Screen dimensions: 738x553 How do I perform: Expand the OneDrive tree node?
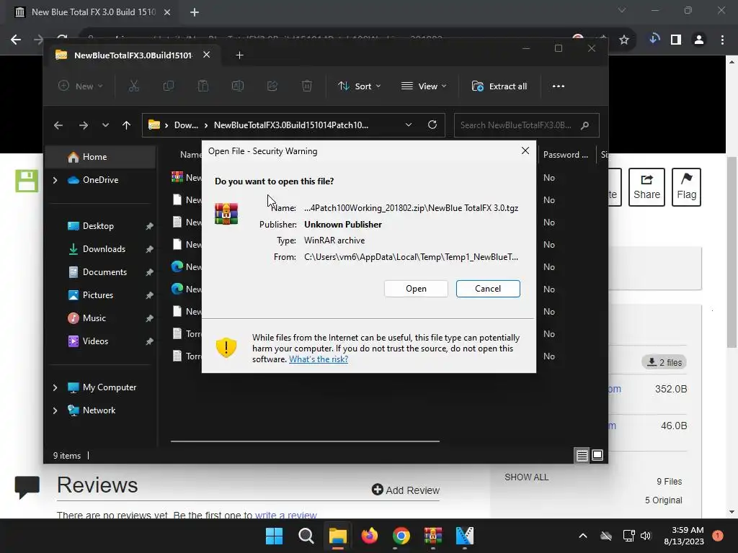click(55, 180)
